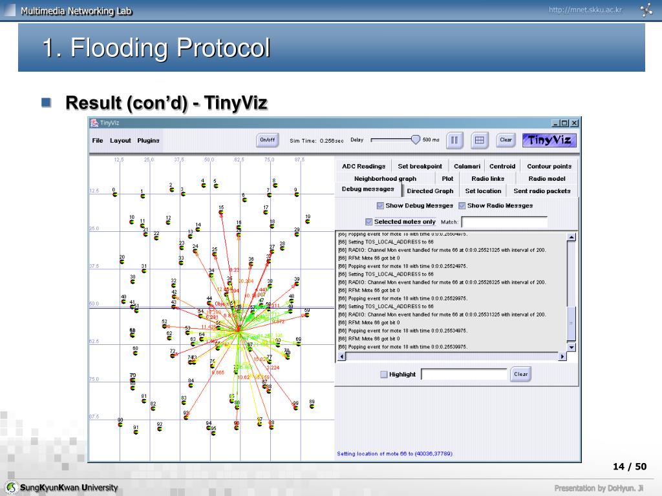Click the TinyViz window title bar icon

tap(94, 123)
